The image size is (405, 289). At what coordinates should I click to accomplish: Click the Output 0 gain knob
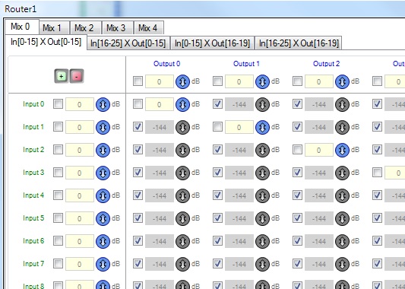tap(182, 81)
